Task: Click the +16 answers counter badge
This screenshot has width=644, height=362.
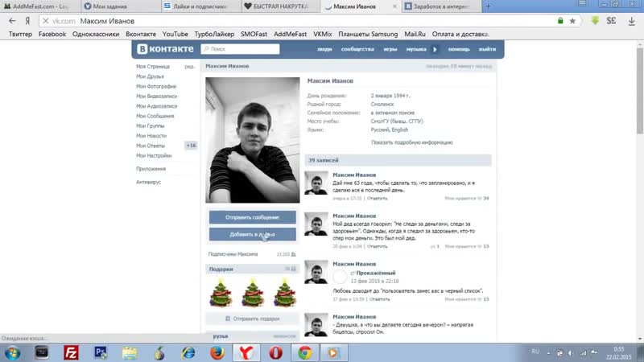Action: point(191,146)
